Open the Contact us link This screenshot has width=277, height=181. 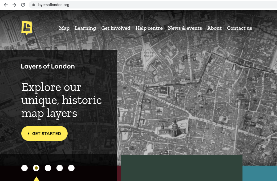click(x=239, y=28)
